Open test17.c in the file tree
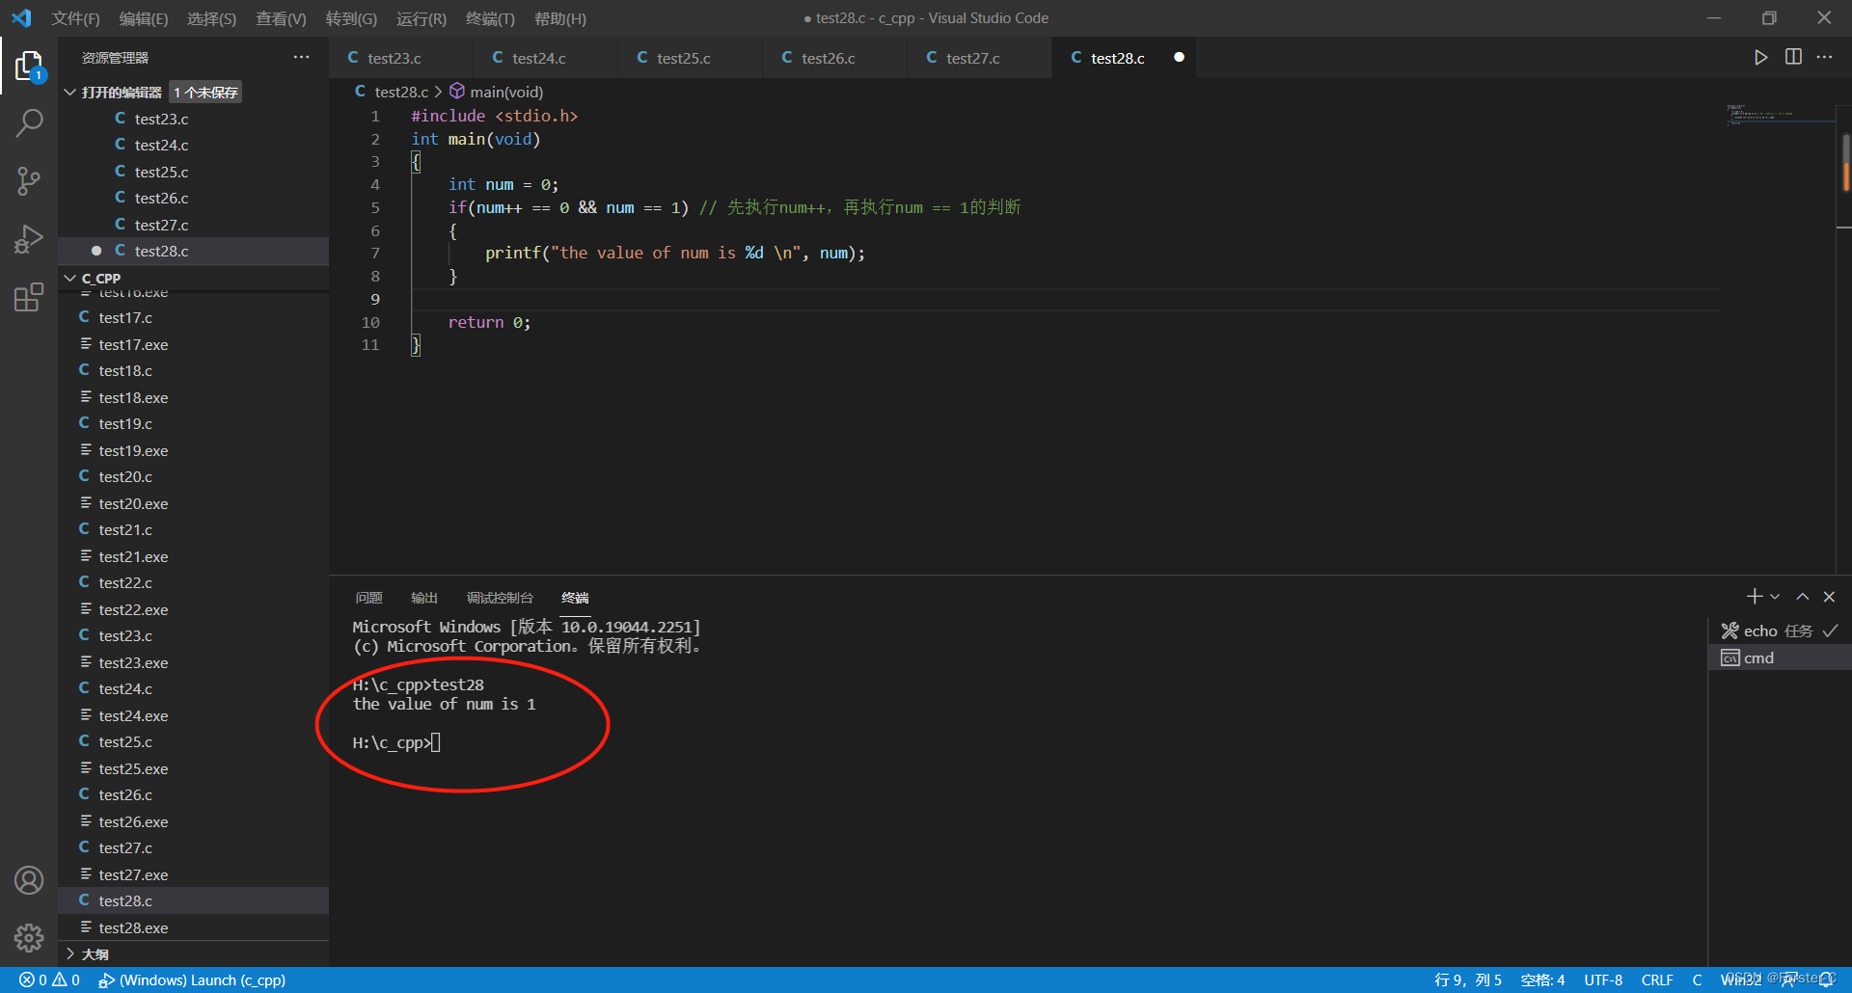 tap(193, 317)
